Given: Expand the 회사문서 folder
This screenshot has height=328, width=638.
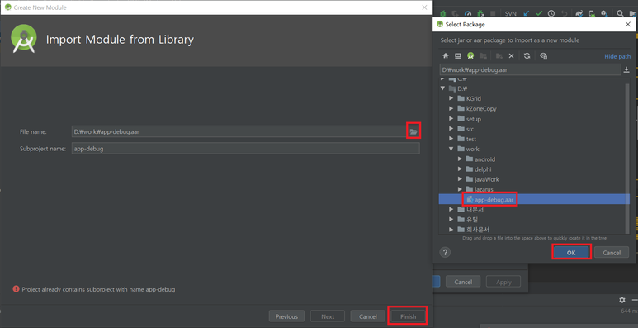Looking at the screenshot, I should click(451, 230).
